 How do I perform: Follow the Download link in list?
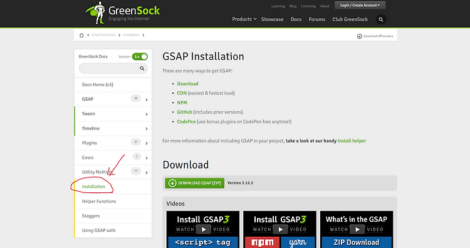pyautogui.click(x=187, y=84)
